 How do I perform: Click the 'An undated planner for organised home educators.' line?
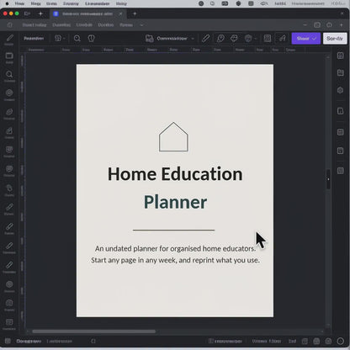[175, 248]
